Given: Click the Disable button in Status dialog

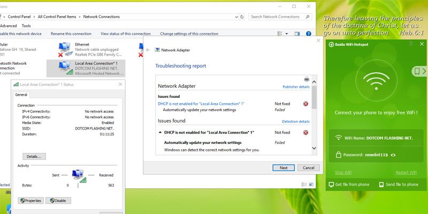Looking at the screenshot, I should (58, 201).
